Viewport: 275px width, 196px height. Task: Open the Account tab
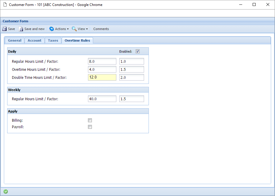(x=35, y=40)
